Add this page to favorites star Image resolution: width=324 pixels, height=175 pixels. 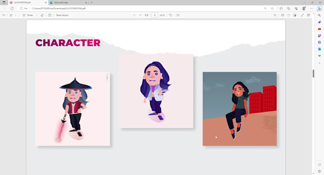pos(272,9)
